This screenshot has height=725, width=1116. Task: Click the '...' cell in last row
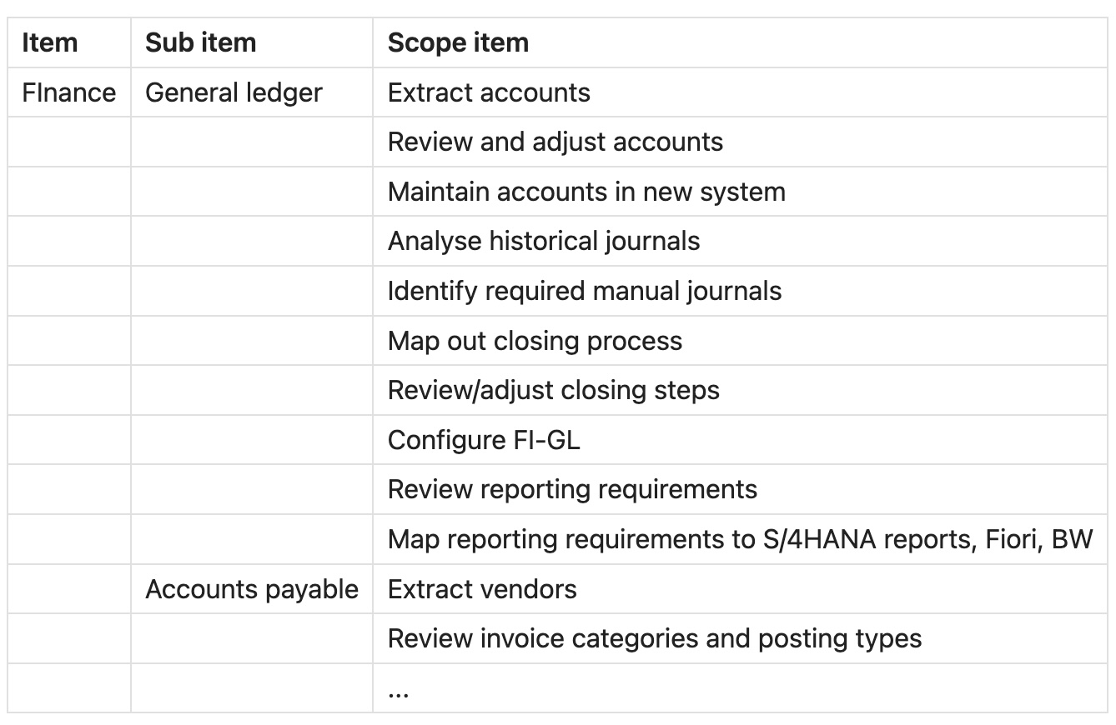tap(740, 688)
